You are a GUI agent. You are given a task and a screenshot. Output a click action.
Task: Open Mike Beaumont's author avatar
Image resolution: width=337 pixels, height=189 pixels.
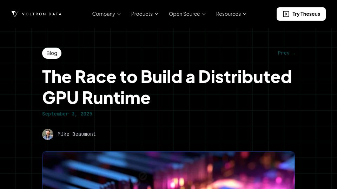48,134
